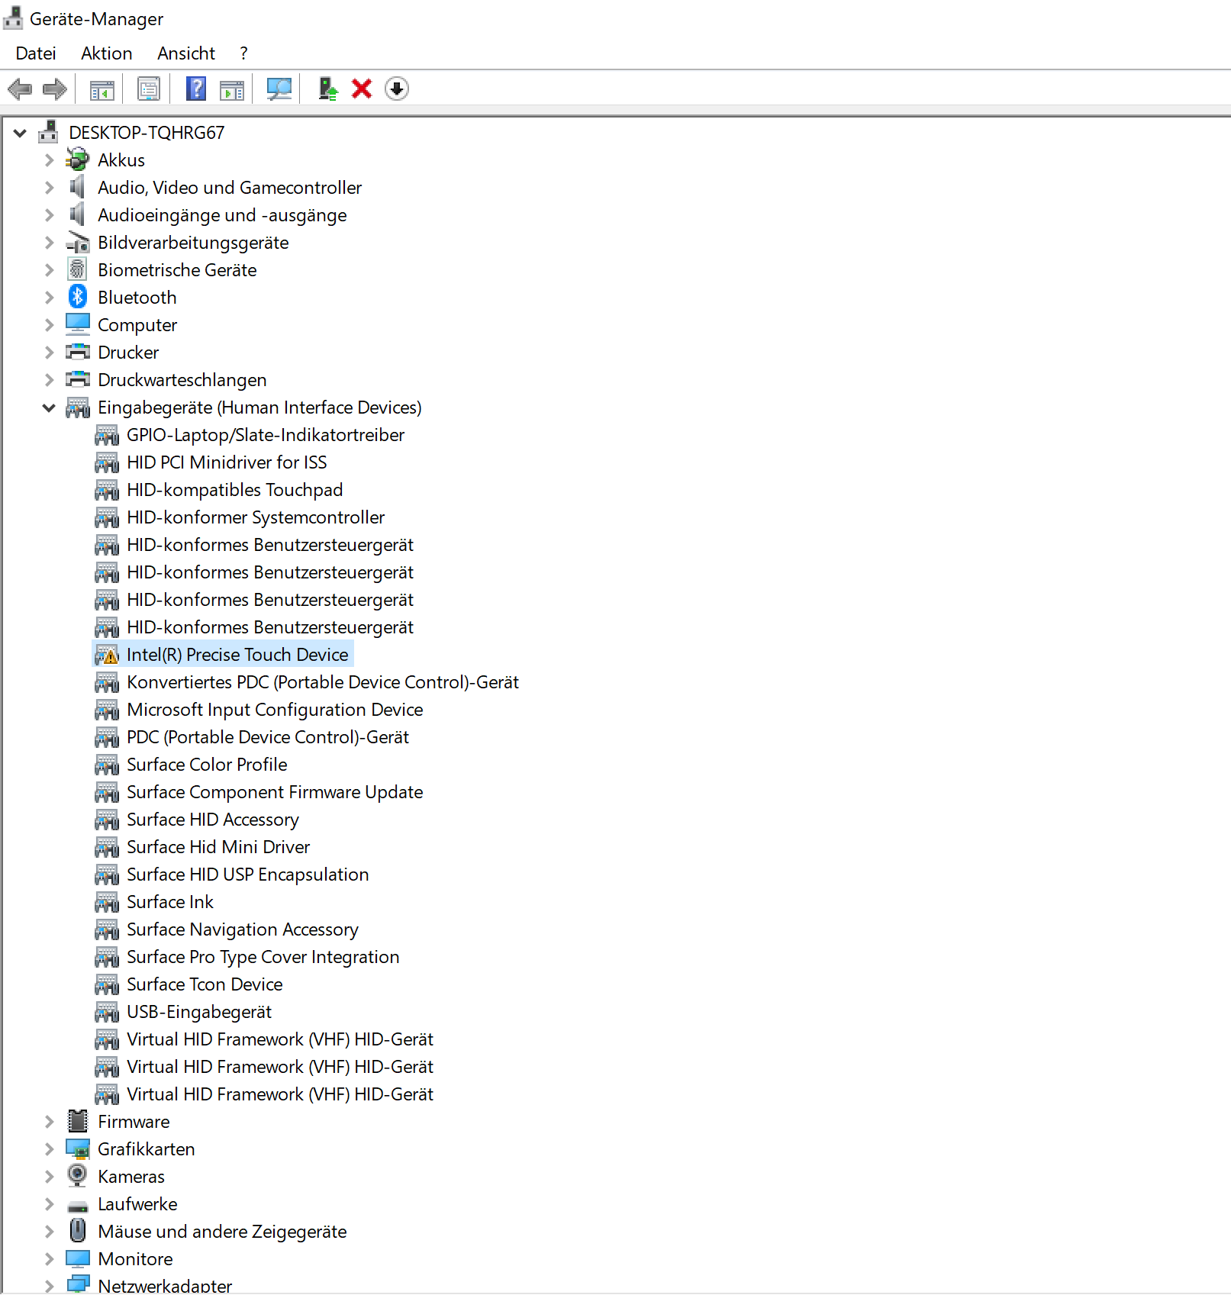Select Konvertiertes PDC (Portable Device Control)-Gerät
This screenshot has width=1231, height=1295.
coord(323,682)
